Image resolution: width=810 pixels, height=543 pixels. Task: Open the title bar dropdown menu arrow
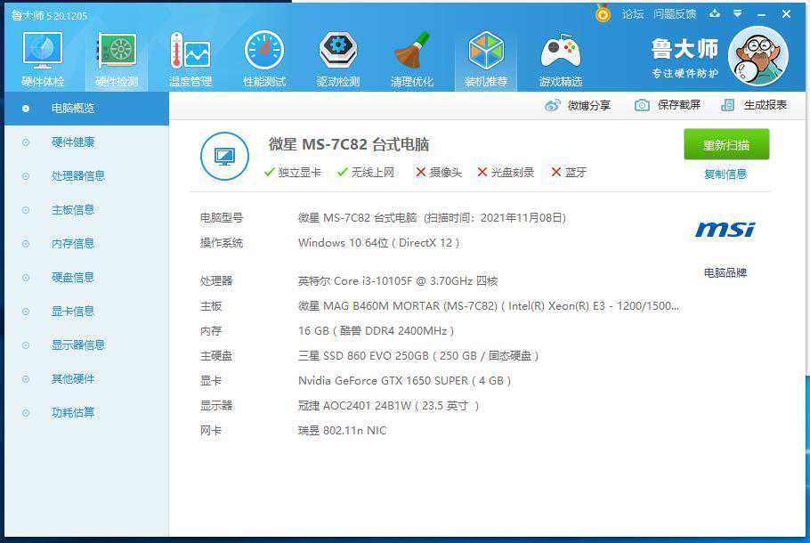[x=737, y=13]
